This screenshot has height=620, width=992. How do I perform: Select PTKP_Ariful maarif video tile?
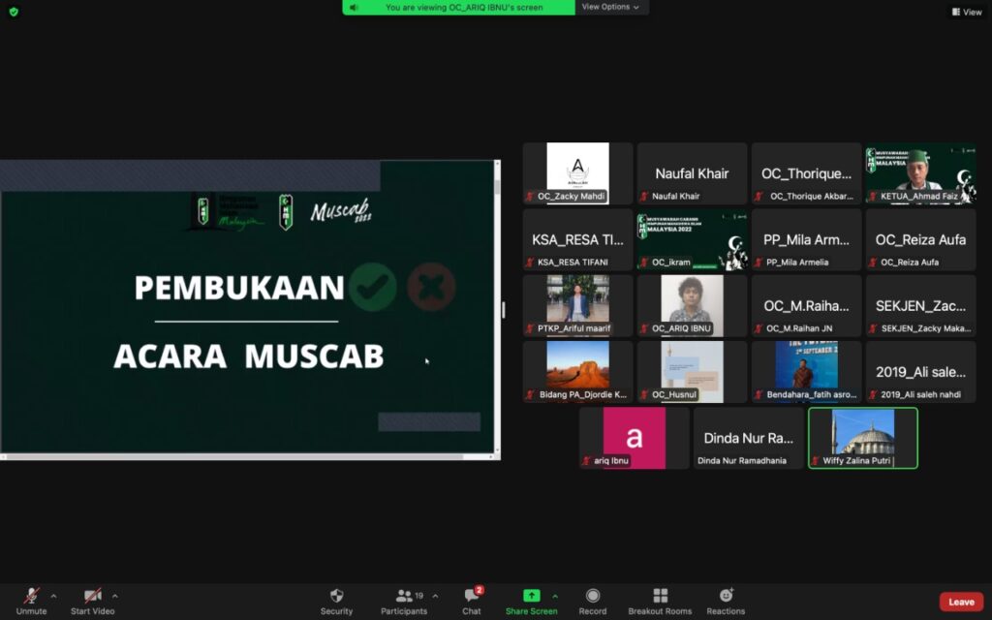[x=577, y=305]
